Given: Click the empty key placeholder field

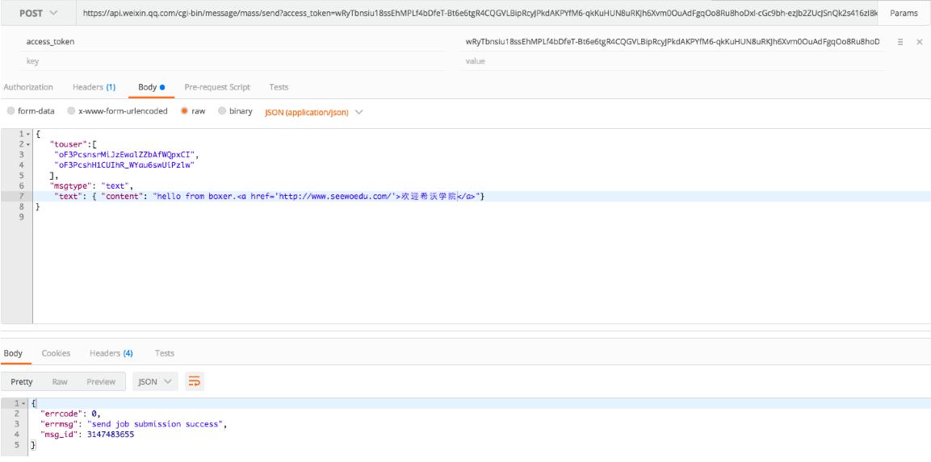Looking at the screenshot, I should pos(234,60).
